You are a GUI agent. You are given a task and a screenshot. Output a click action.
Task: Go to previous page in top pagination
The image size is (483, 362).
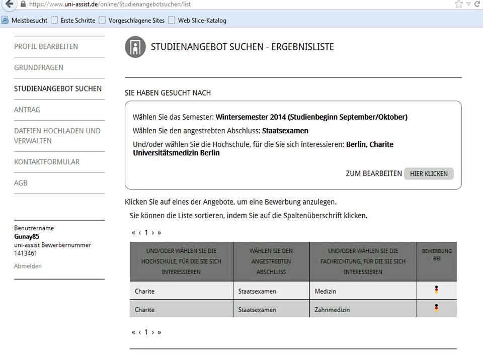[x=140, y=233]
